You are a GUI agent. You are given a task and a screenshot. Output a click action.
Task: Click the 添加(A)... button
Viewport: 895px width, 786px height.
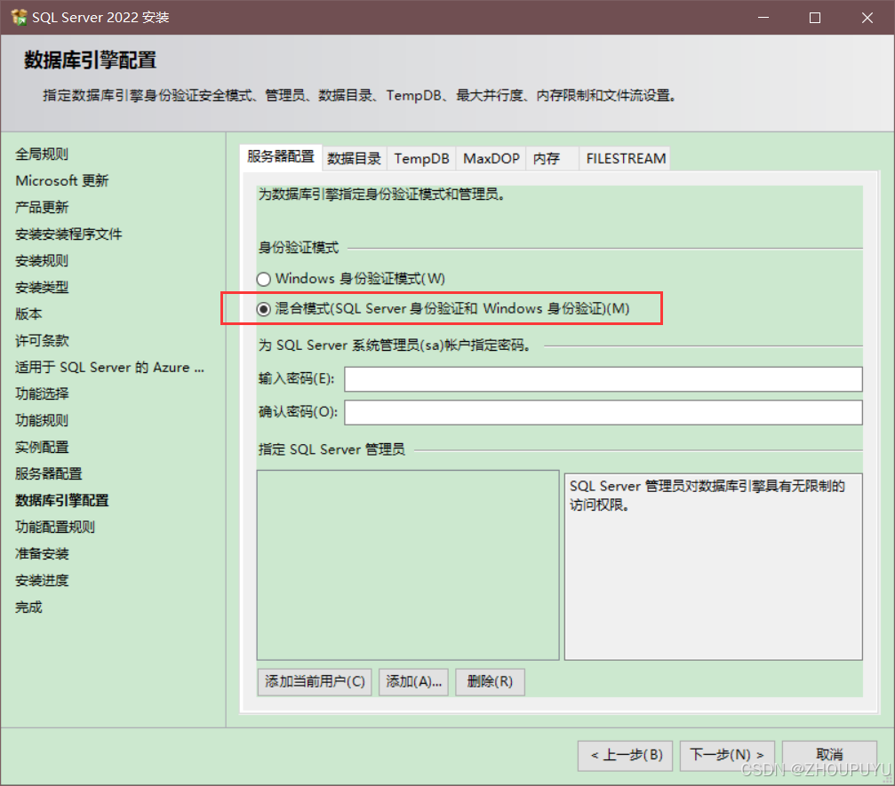coord(414,681)
